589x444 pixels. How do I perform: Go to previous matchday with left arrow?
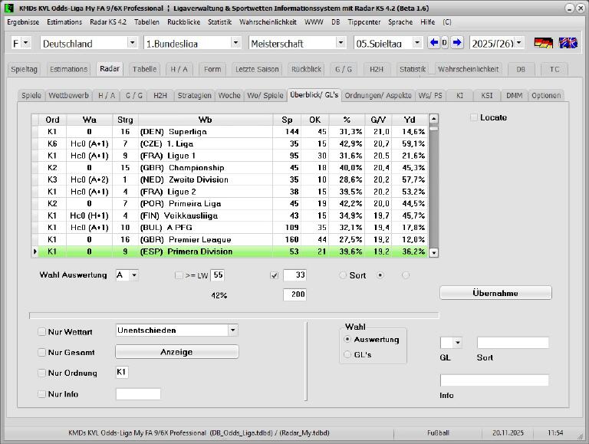coord(433,43)
